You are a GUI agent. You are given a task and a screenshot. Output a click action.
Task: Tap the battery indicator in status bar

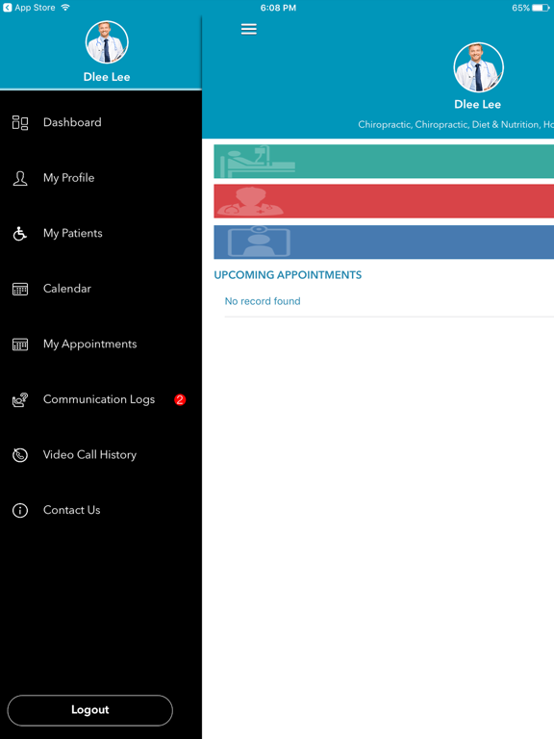[x=541, y=8]
